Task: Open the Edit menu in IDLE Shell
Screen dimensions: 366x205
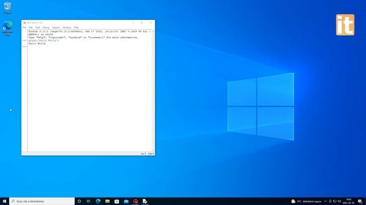Action: point(30,27)
